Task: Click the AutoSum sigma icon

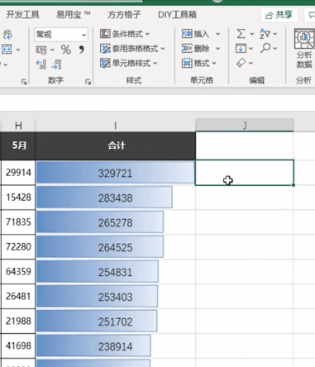Action: click(241, 34)
